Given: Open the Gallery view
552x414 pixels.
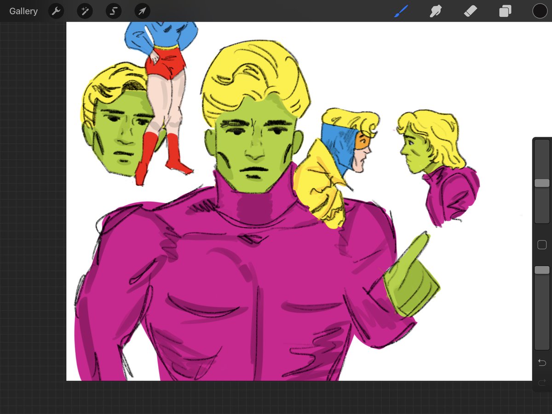Looking at the screenshot, I should pyautogui.click(x=23, y=11).
